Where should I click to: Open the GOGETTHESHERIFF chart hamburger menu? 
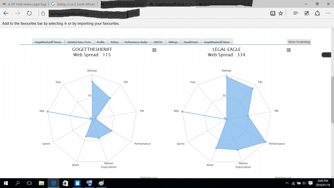tap(154, 50)
